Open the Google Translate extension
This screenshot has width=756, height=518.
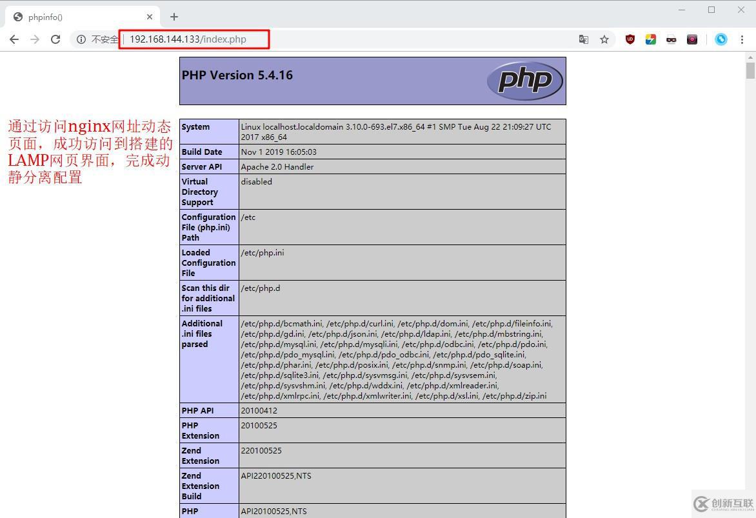point(584,39)
